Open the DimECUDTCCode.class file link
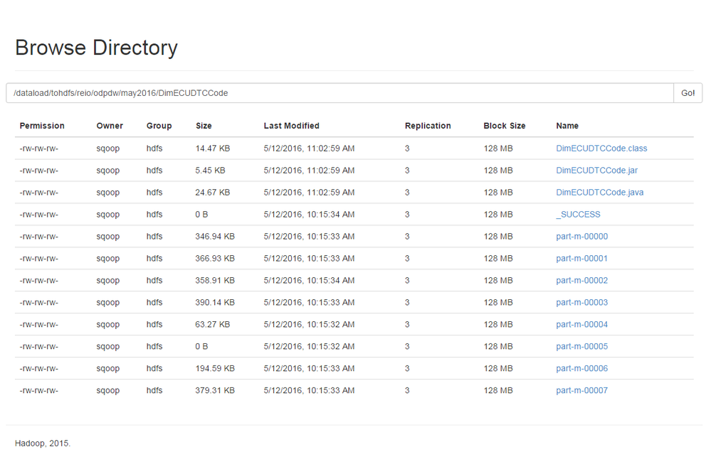The height and width of the screenshot is (457, 711). point(601,149)
